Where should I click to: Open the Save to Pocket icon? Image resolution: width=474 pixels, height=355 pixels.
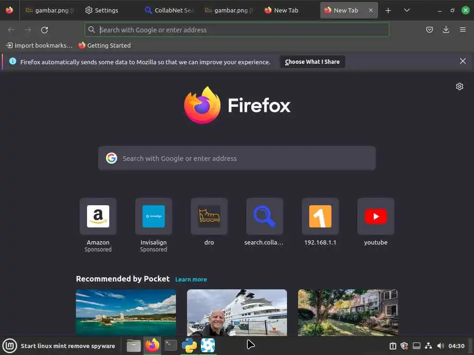[429, 30]
